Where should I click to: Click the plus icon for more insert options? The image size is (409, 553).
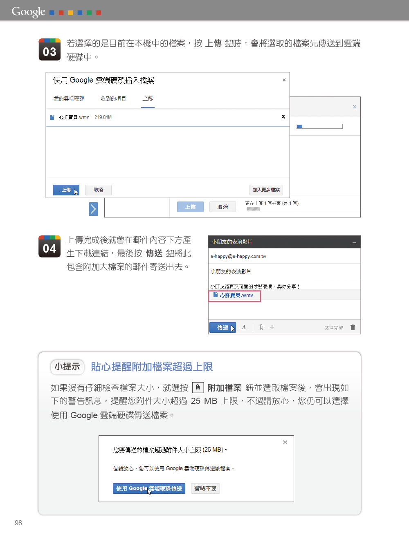click(272, 327)
